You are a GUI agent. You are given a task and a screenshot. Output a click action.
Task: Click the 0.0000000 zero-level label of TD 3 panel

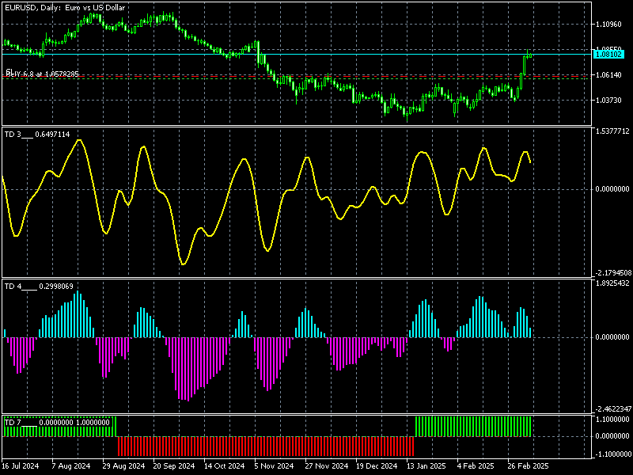pos(612,188)
